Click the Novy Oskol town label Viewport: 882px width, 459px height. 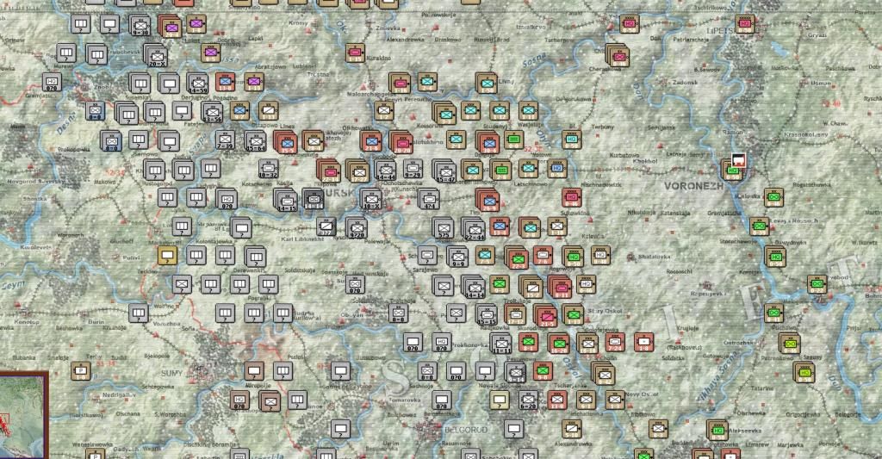pyautogui.click(x=641, y=394)
